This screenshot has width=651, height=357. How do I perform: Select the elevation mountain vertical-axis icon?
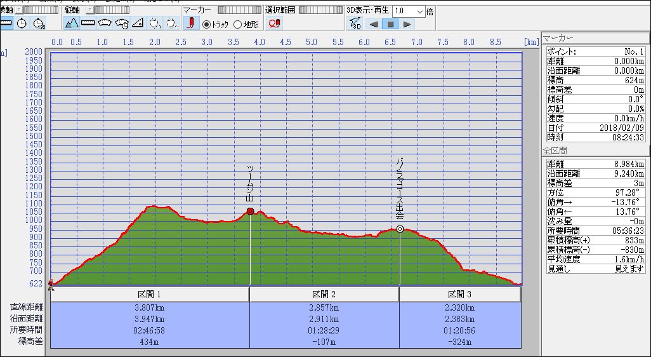click(x=72, y=24)
